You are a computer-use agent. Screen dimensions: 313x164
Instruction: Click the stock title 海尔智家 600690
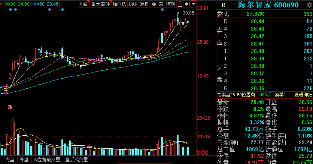coord(268,5)
